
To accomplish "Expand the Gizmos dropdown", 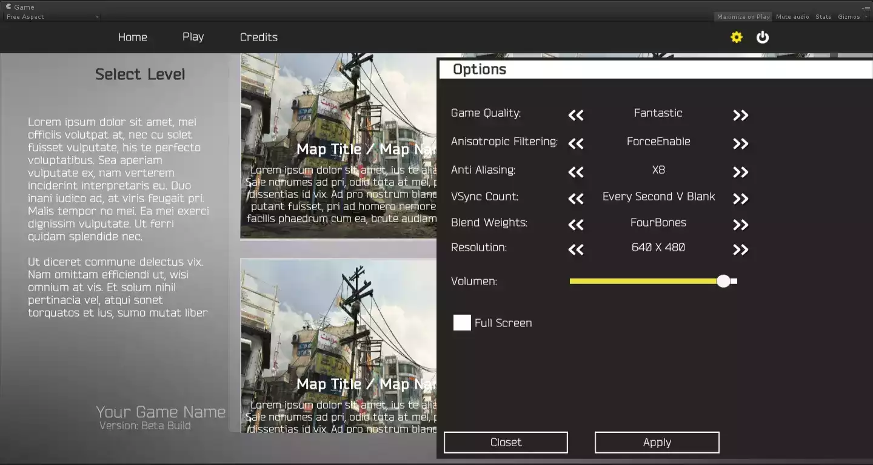I will tap(852, 17).
